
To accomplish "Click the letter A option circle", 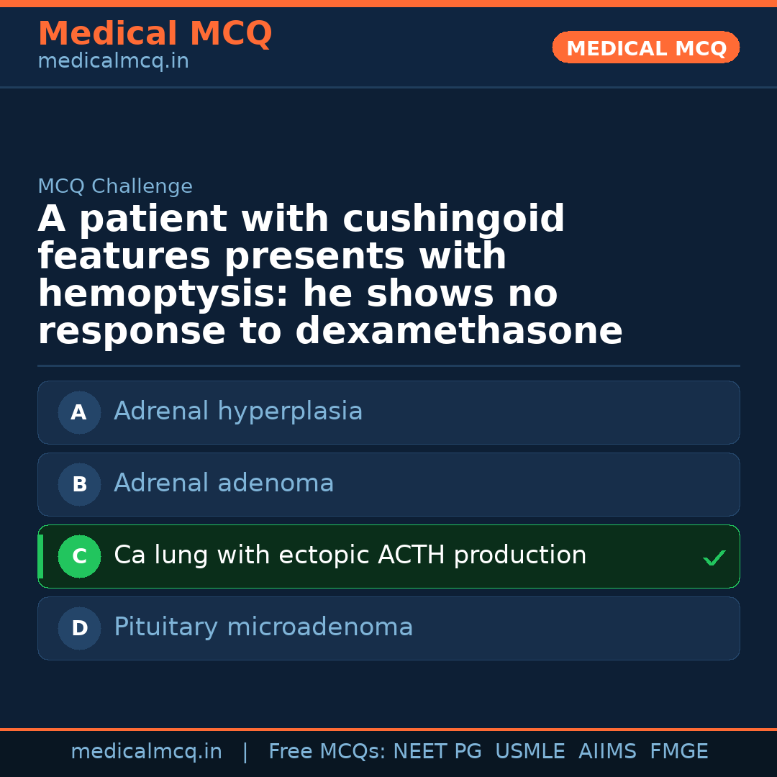I will pos(79,412).
